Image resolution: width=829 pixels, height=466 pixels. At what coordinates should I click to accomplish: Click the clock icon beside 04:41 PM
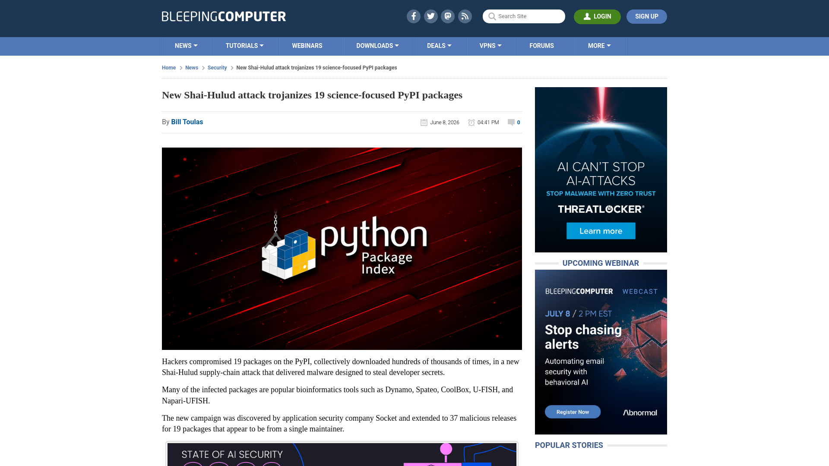pyautogui.click(x=471, y=123)
